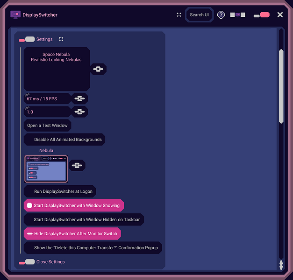The width and height of the screenshot is (293, 280).
Task: Click the Close Settings switch
Action: (27, 262)
